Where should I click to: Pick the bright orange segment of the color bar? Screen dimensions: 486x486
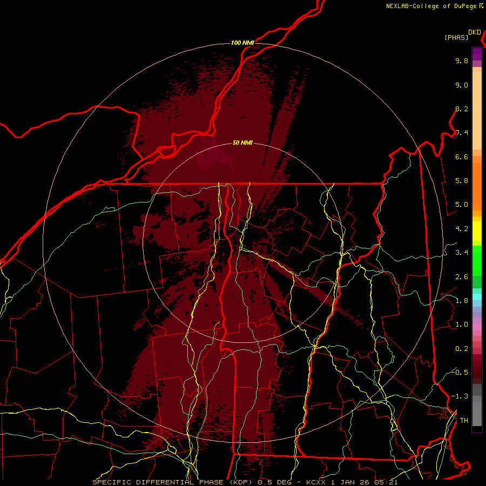click(x=477, y=186)
